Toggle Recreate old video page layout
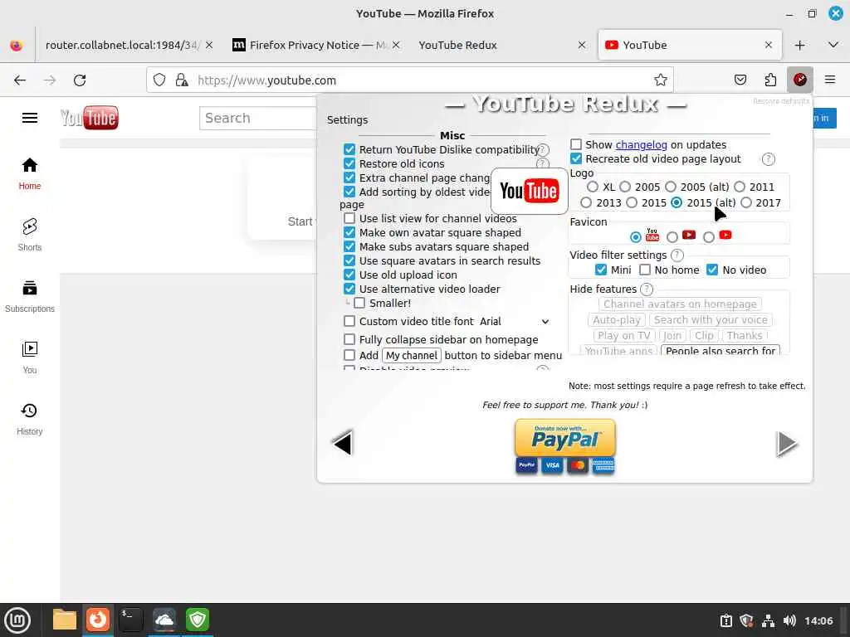 click(x=576, y=158)
